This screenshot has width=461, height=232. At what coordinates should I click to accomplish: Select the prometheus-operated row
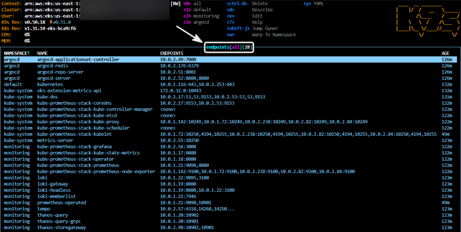[x=230, y=203]
